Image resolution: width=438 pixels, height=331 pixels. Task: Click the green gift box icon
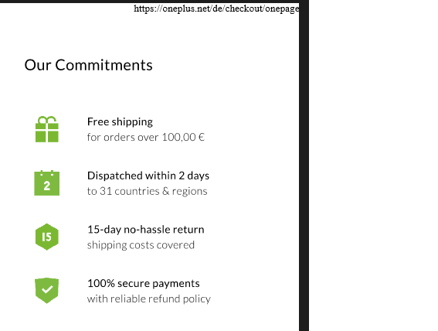click(47, 129)
